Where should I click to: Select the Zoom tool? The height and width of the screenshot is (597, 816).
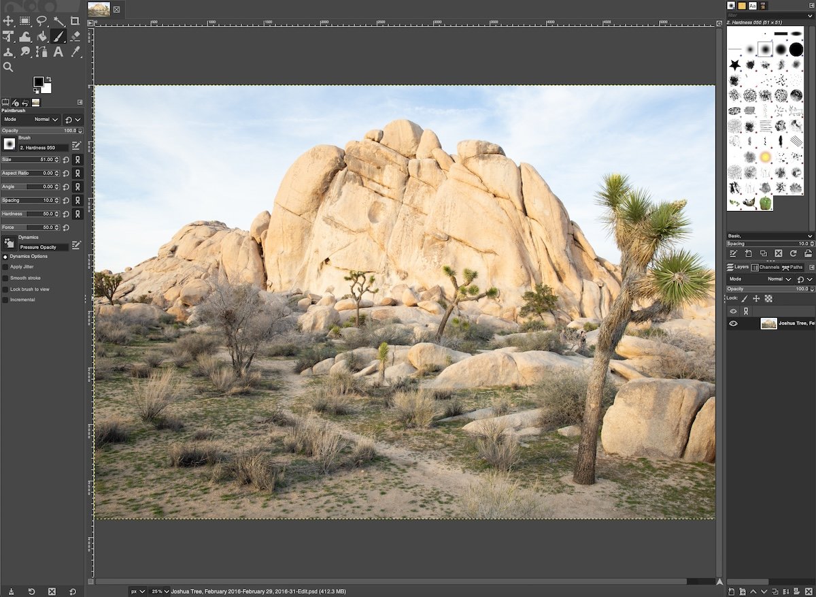8,67
